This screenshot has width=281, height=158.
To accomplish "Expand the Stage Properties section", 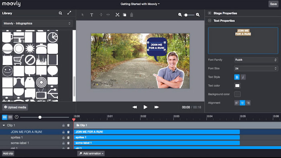I will (210, 13).
